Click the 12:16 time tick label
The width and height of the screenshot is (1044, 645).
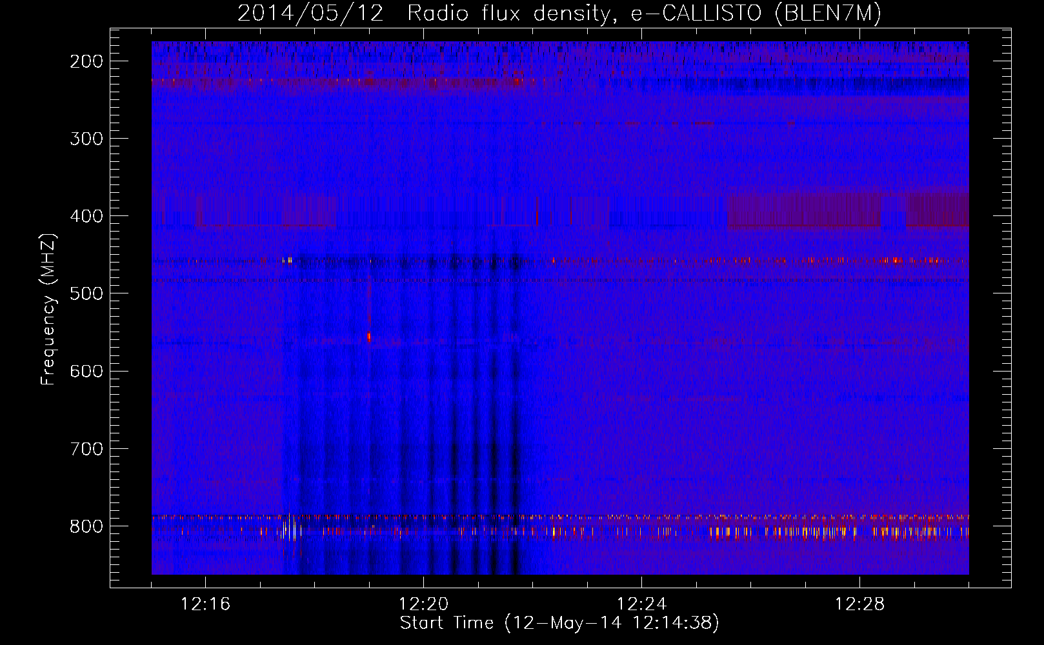pos(205,604)
